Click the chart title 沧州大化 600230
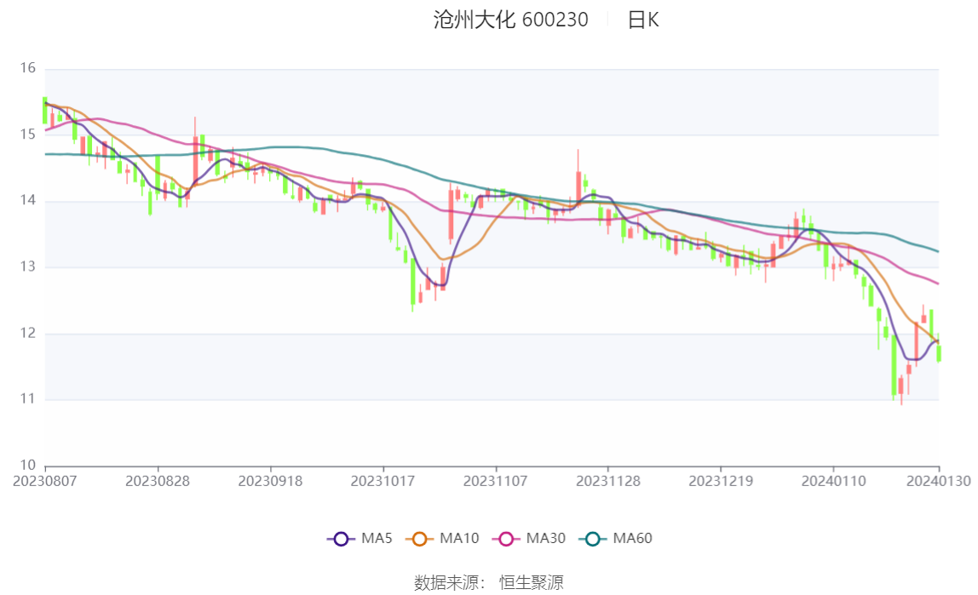 click(x=511, y=20)
